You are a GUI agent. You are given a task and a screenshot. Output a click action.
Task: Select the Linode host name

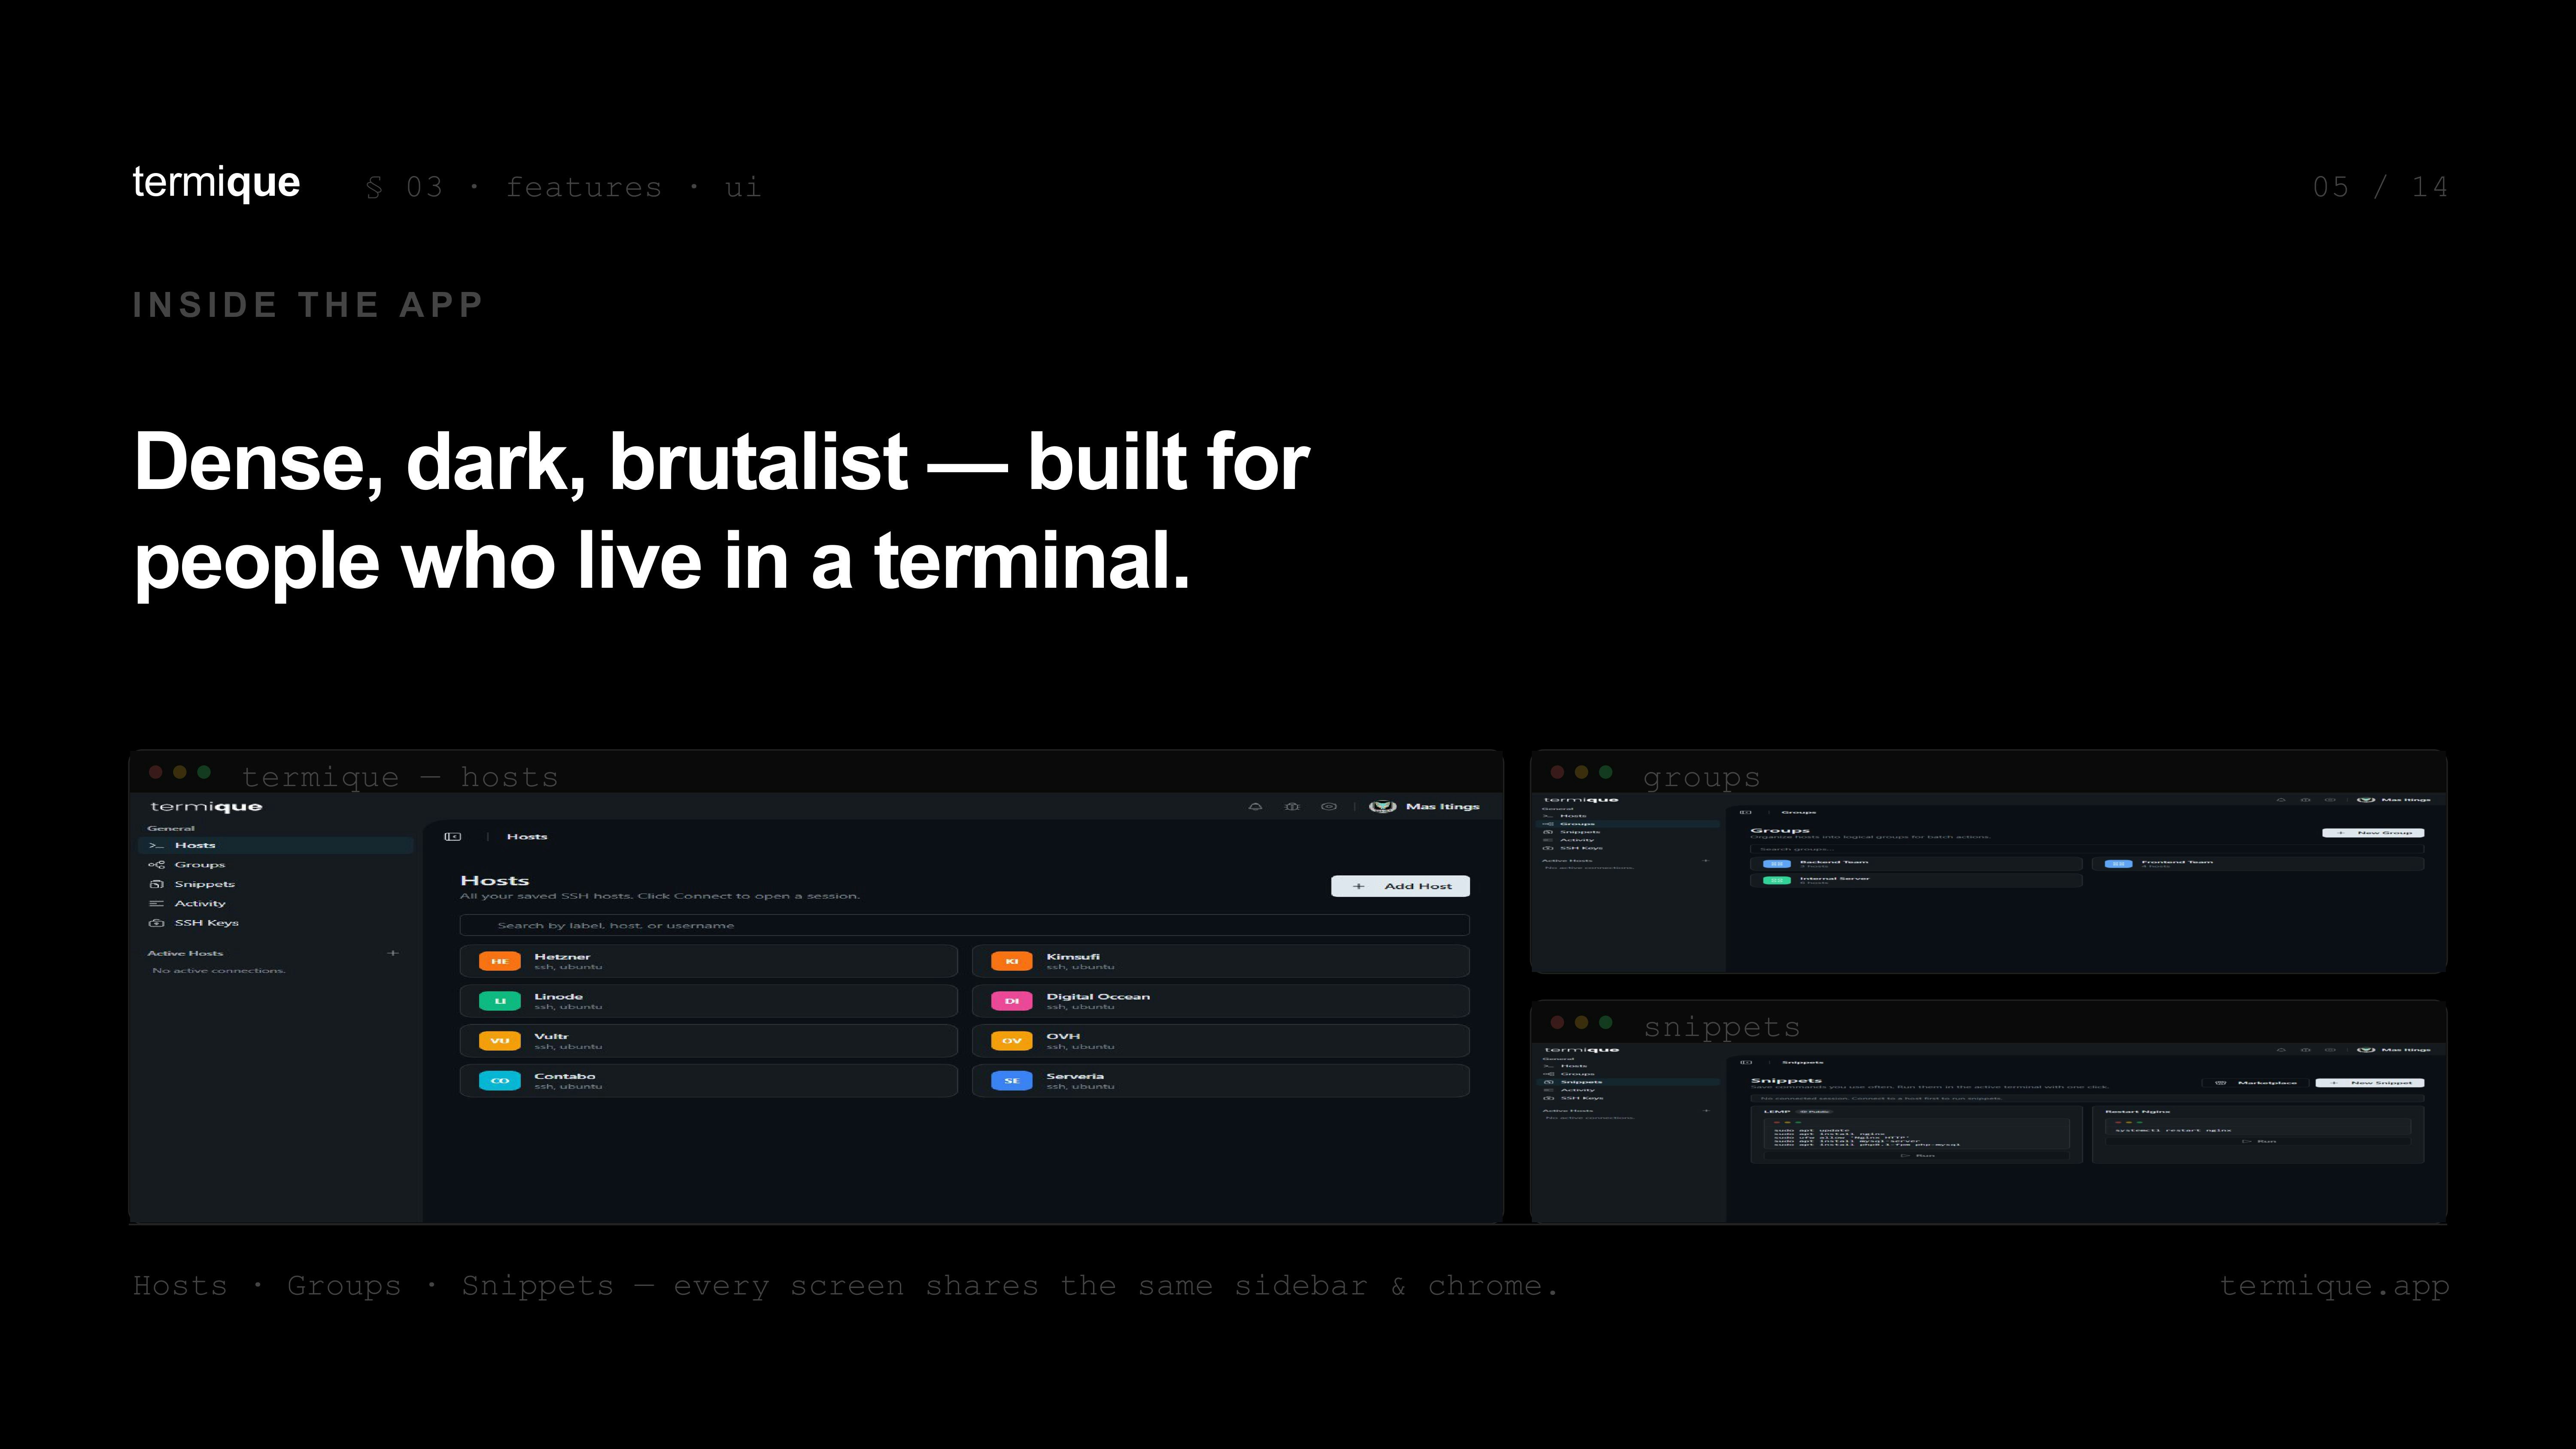[x=558, y=997]
